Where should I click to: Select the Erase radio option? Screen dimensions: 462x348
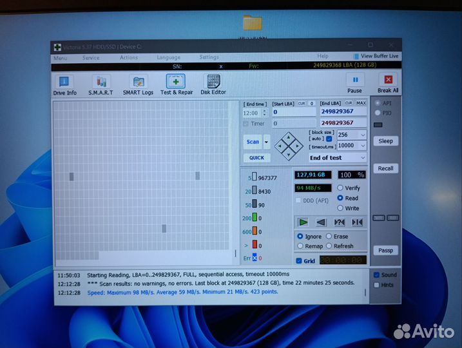pos(329,237)
